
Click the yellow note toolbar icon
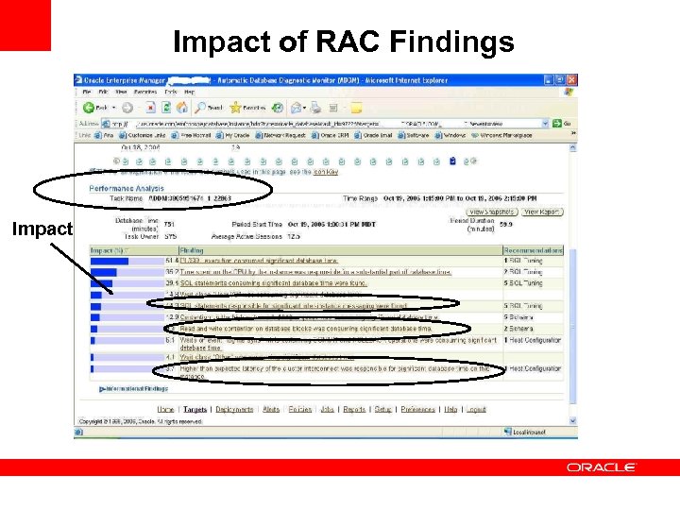click(x=356, y=108)
